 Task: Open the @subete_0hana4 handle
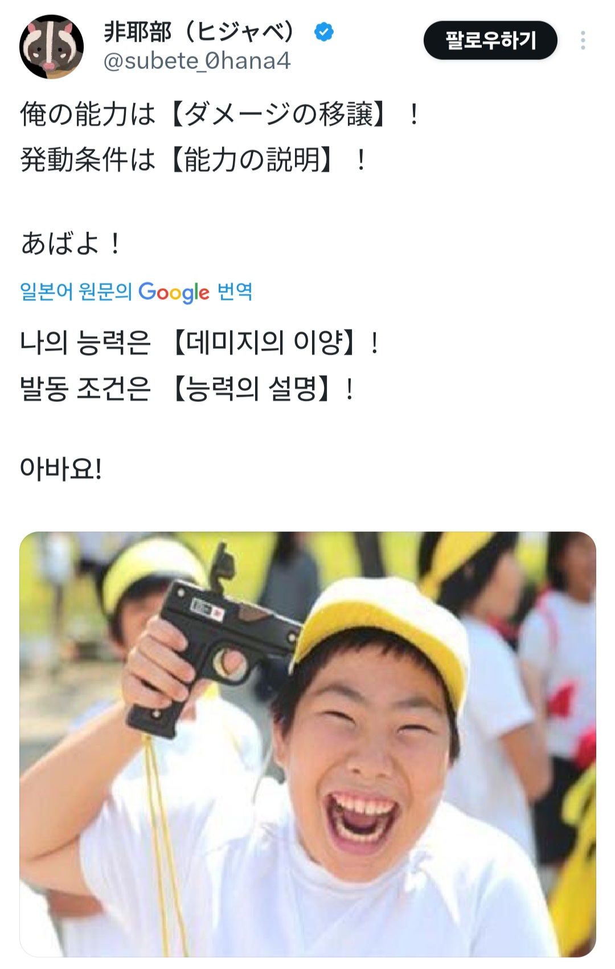pos(197,61)
